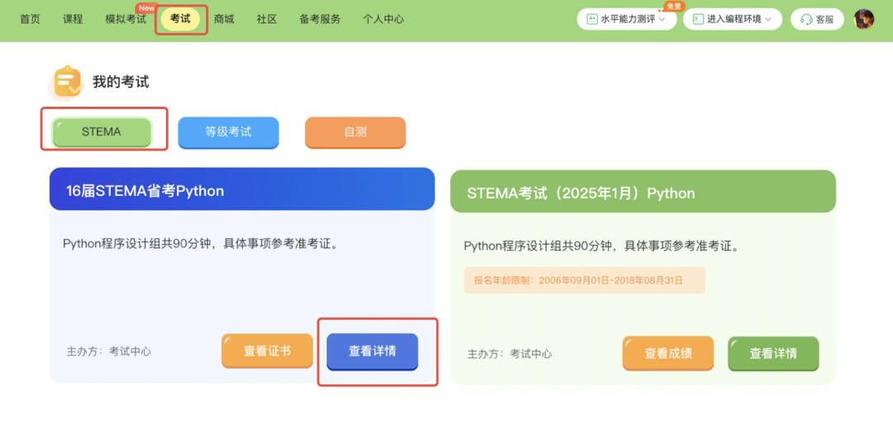
Task: Select the STEMA exam category
Action: (102, 132)
